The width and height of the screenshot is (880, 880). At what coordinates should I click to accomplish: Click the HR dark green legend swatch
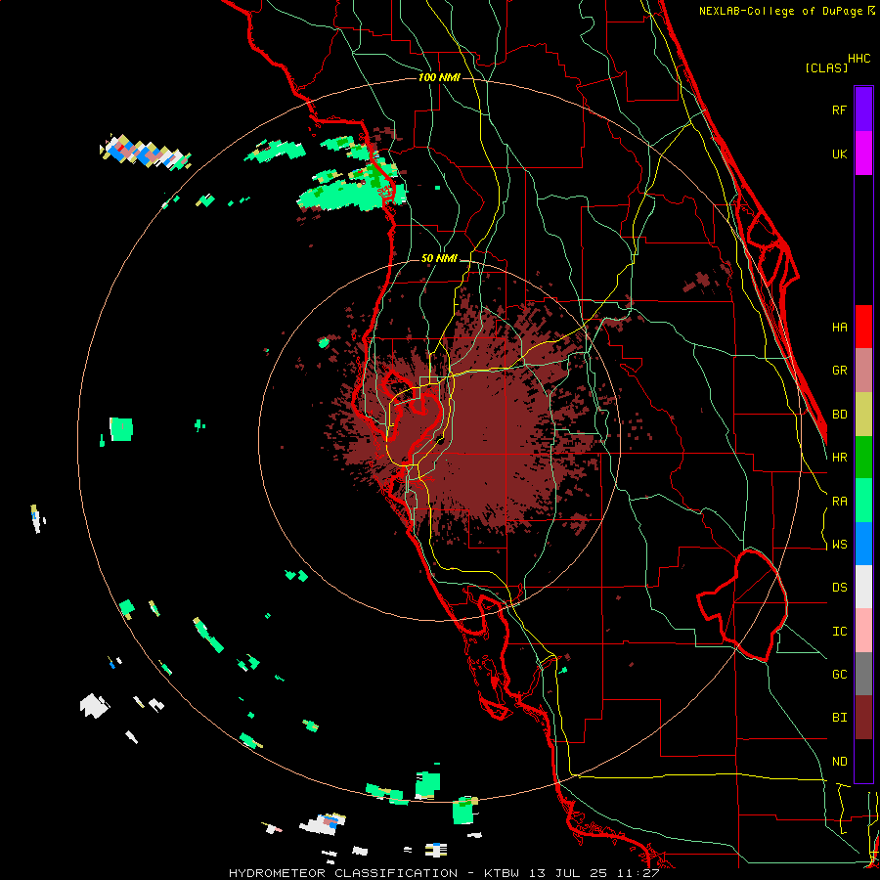coord(863,458)
